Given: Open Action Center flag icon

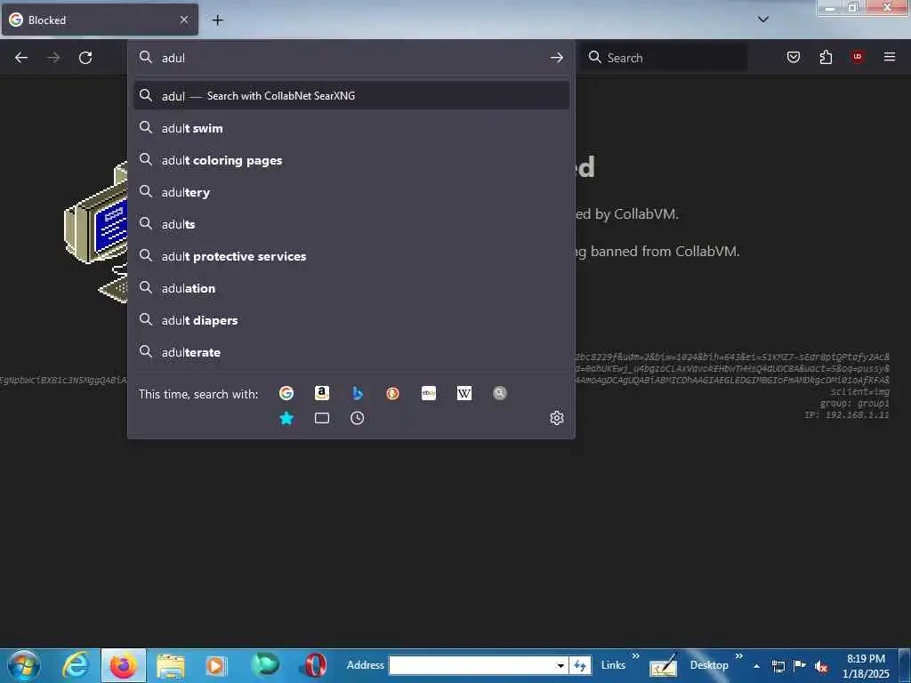Looking at the screenshot, I should tap(800, 666).
